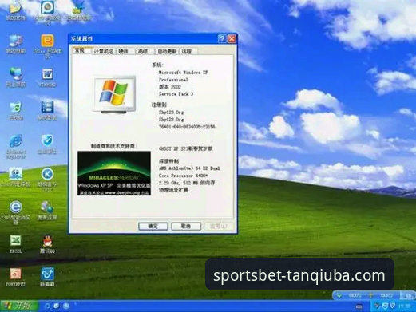Click the 'Microsoft Windows XP' text
This screenshot has height=312, width=416.
184,73
